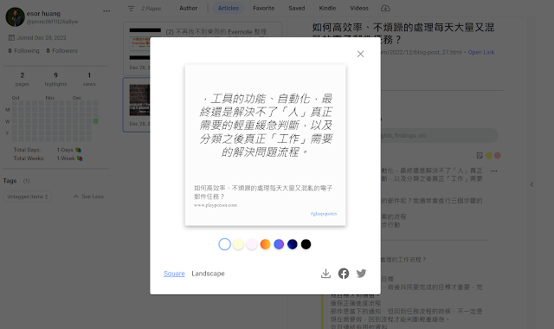Click the Tags heading
This screenshot has width=554, height=329.
pyautogui.click(x=10, y=181)
